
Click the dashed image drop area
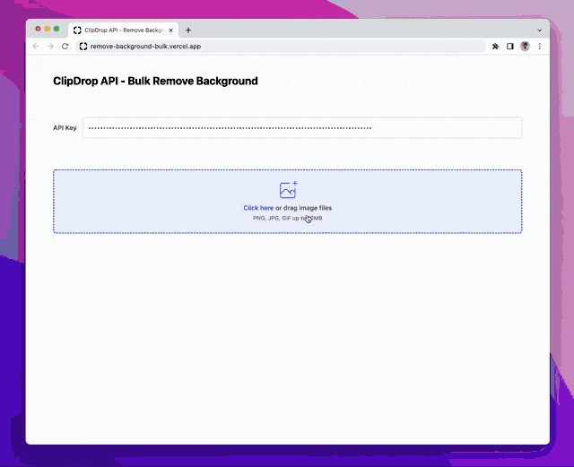click(x=287, y=202)
